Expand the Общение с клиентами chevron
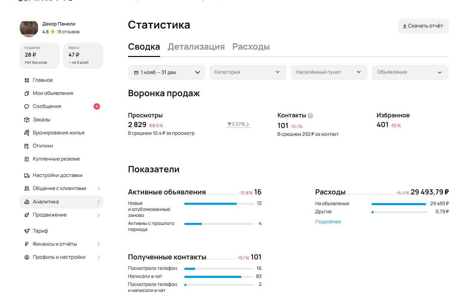The width and height of the screenshot is (458, 304). pos(99,189)
